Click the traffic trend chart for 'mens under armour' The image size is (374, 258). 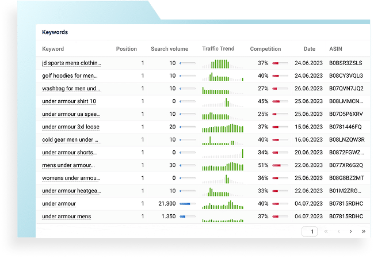[x=223, y=165]
